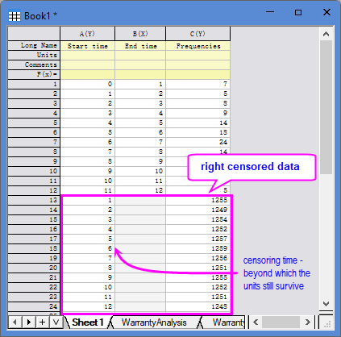
Task: Click the Long Name row label
Action: click(x=34, y=45)
